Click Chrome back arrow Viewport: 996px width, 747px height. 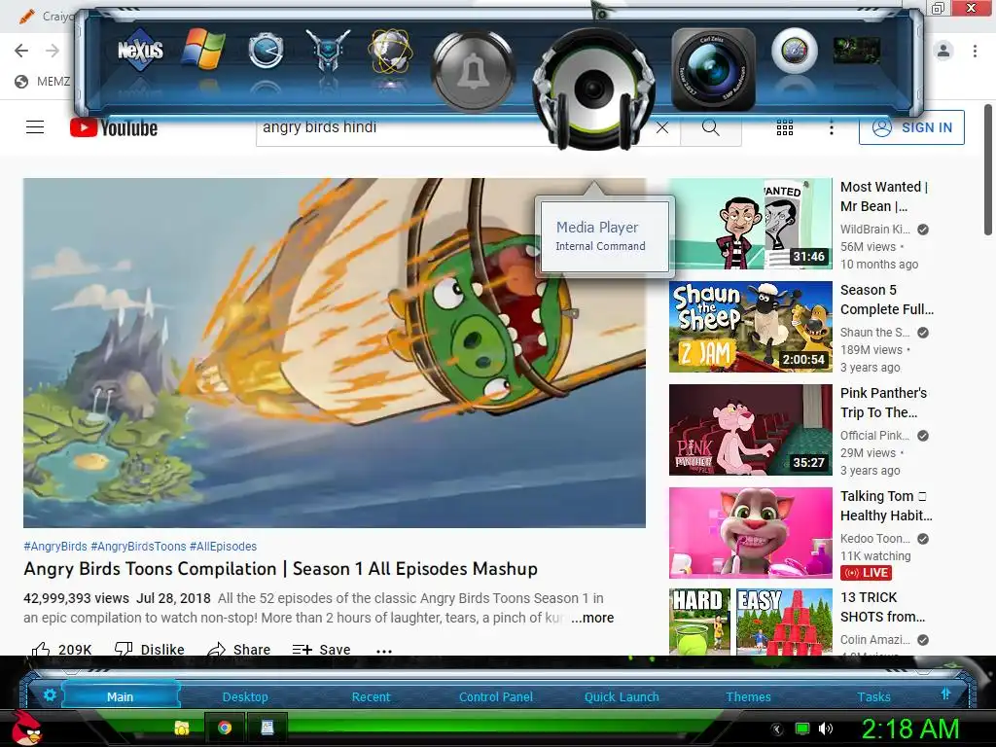tap(21, 51)
